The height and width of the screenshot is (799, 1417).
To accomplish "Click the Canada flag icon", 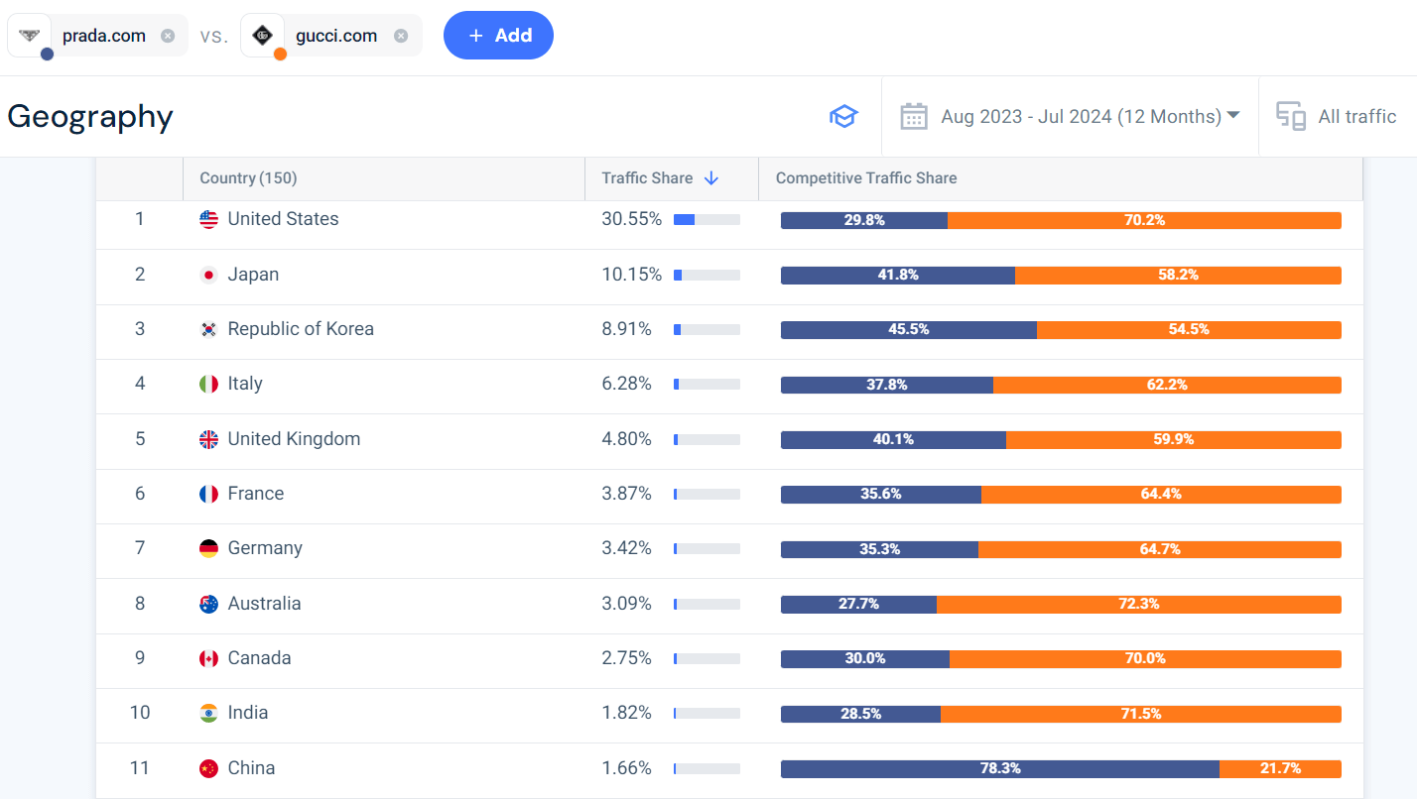I will [208, 658].
